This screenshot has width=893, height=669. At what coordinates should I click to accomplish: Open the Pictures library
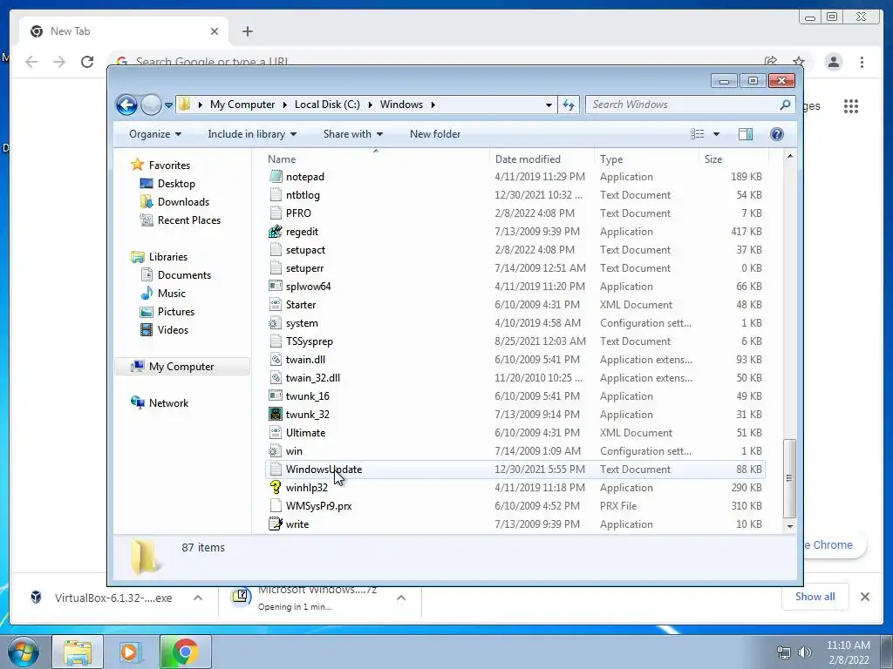[176, 312]
